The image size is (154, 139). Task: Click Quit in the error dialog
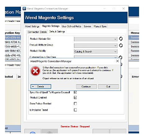coord(108,86)
